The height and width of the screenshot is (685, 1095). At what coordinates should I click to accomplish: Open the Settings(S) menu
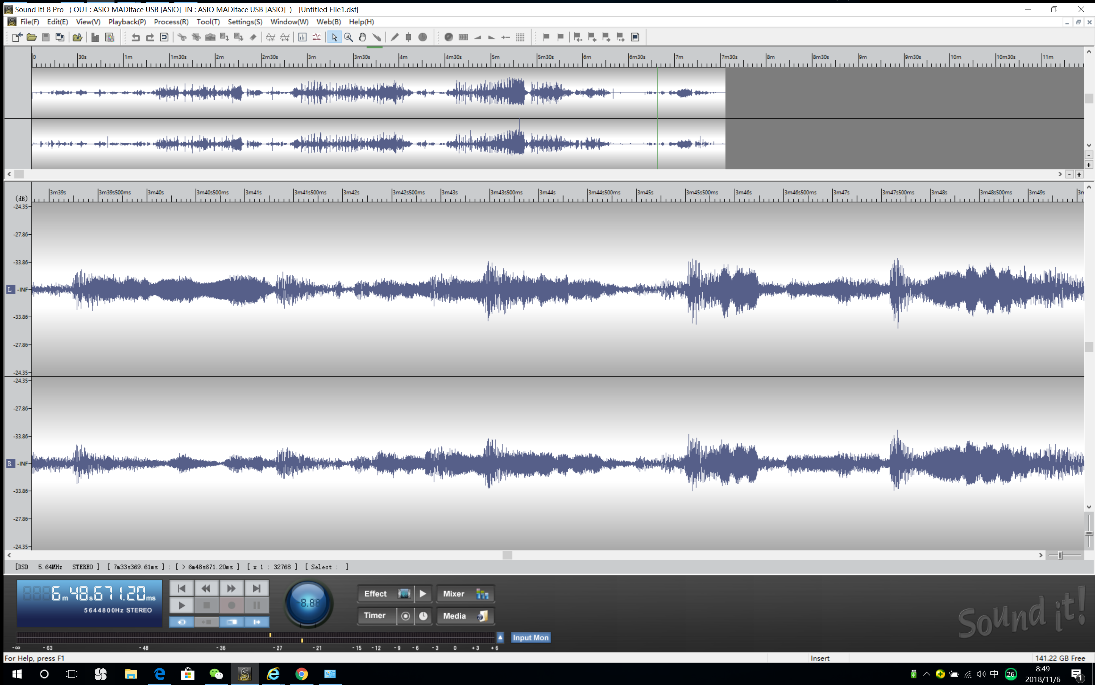[245, 22]
